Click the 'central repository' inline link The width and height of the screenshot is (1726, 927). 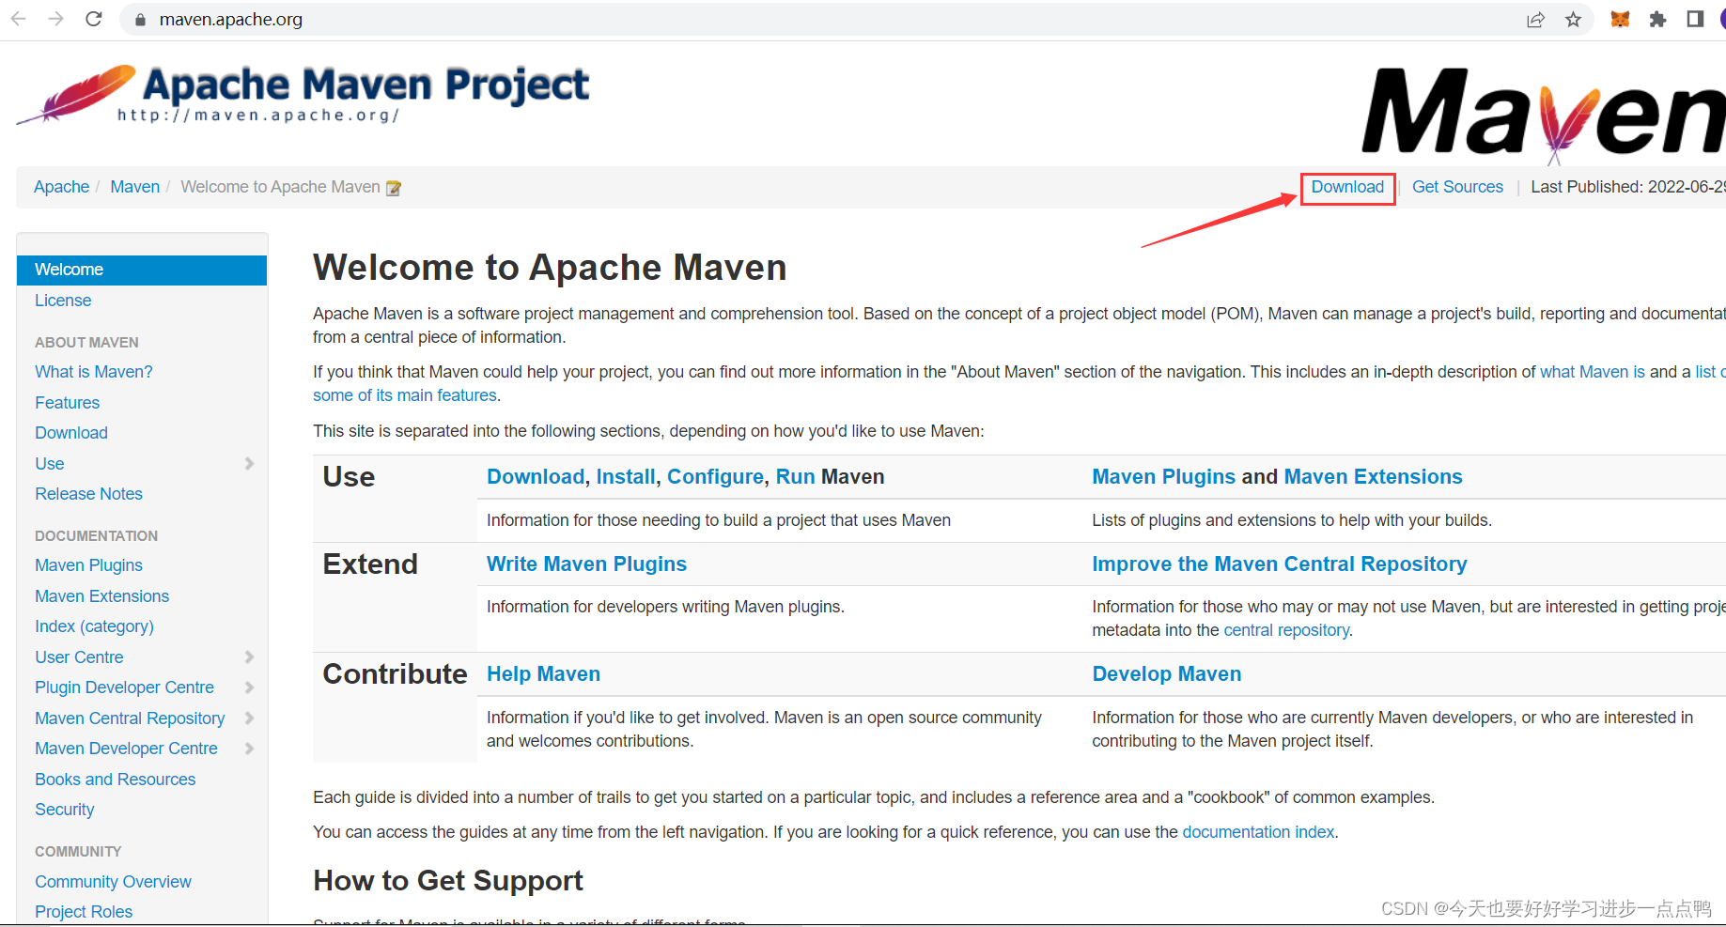coord(1286,630)
